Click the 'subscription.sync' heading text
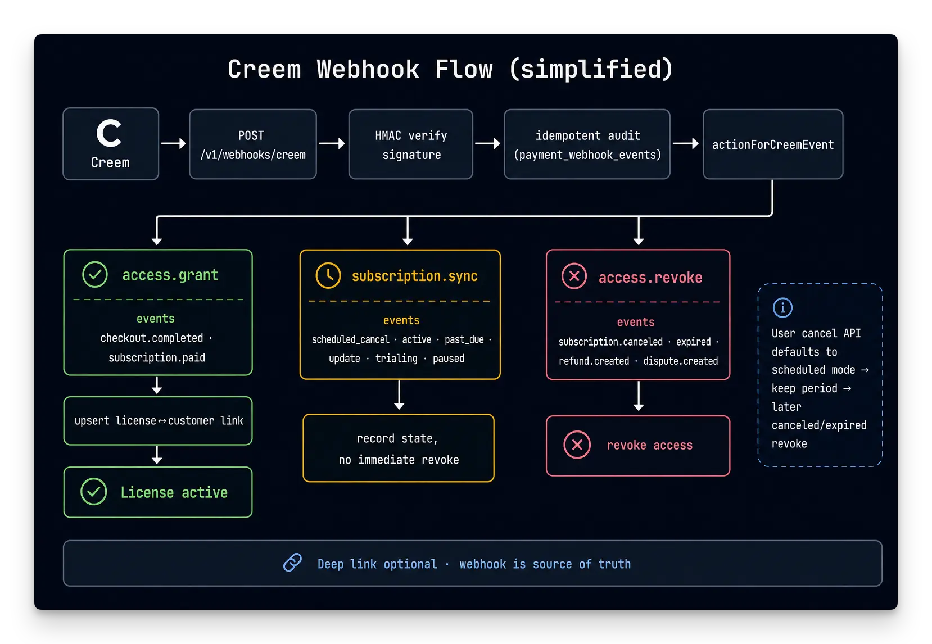 coord(415,276)
